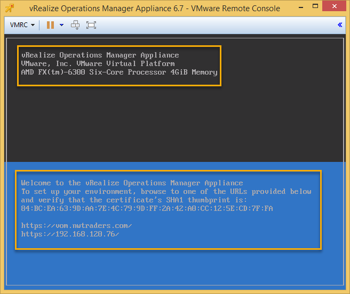Image resolution: width=350 pixels, height=294 pixels.
Task: Click the 'Welcome to the vRealize' message line
Action: (132, 183)
